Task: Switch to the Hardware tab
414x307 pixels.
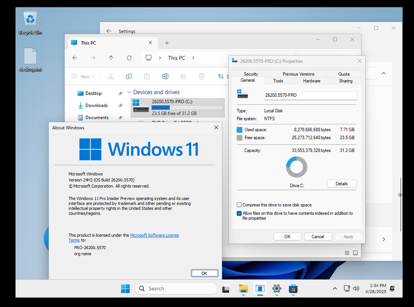Action: click(x=312, y=81)
